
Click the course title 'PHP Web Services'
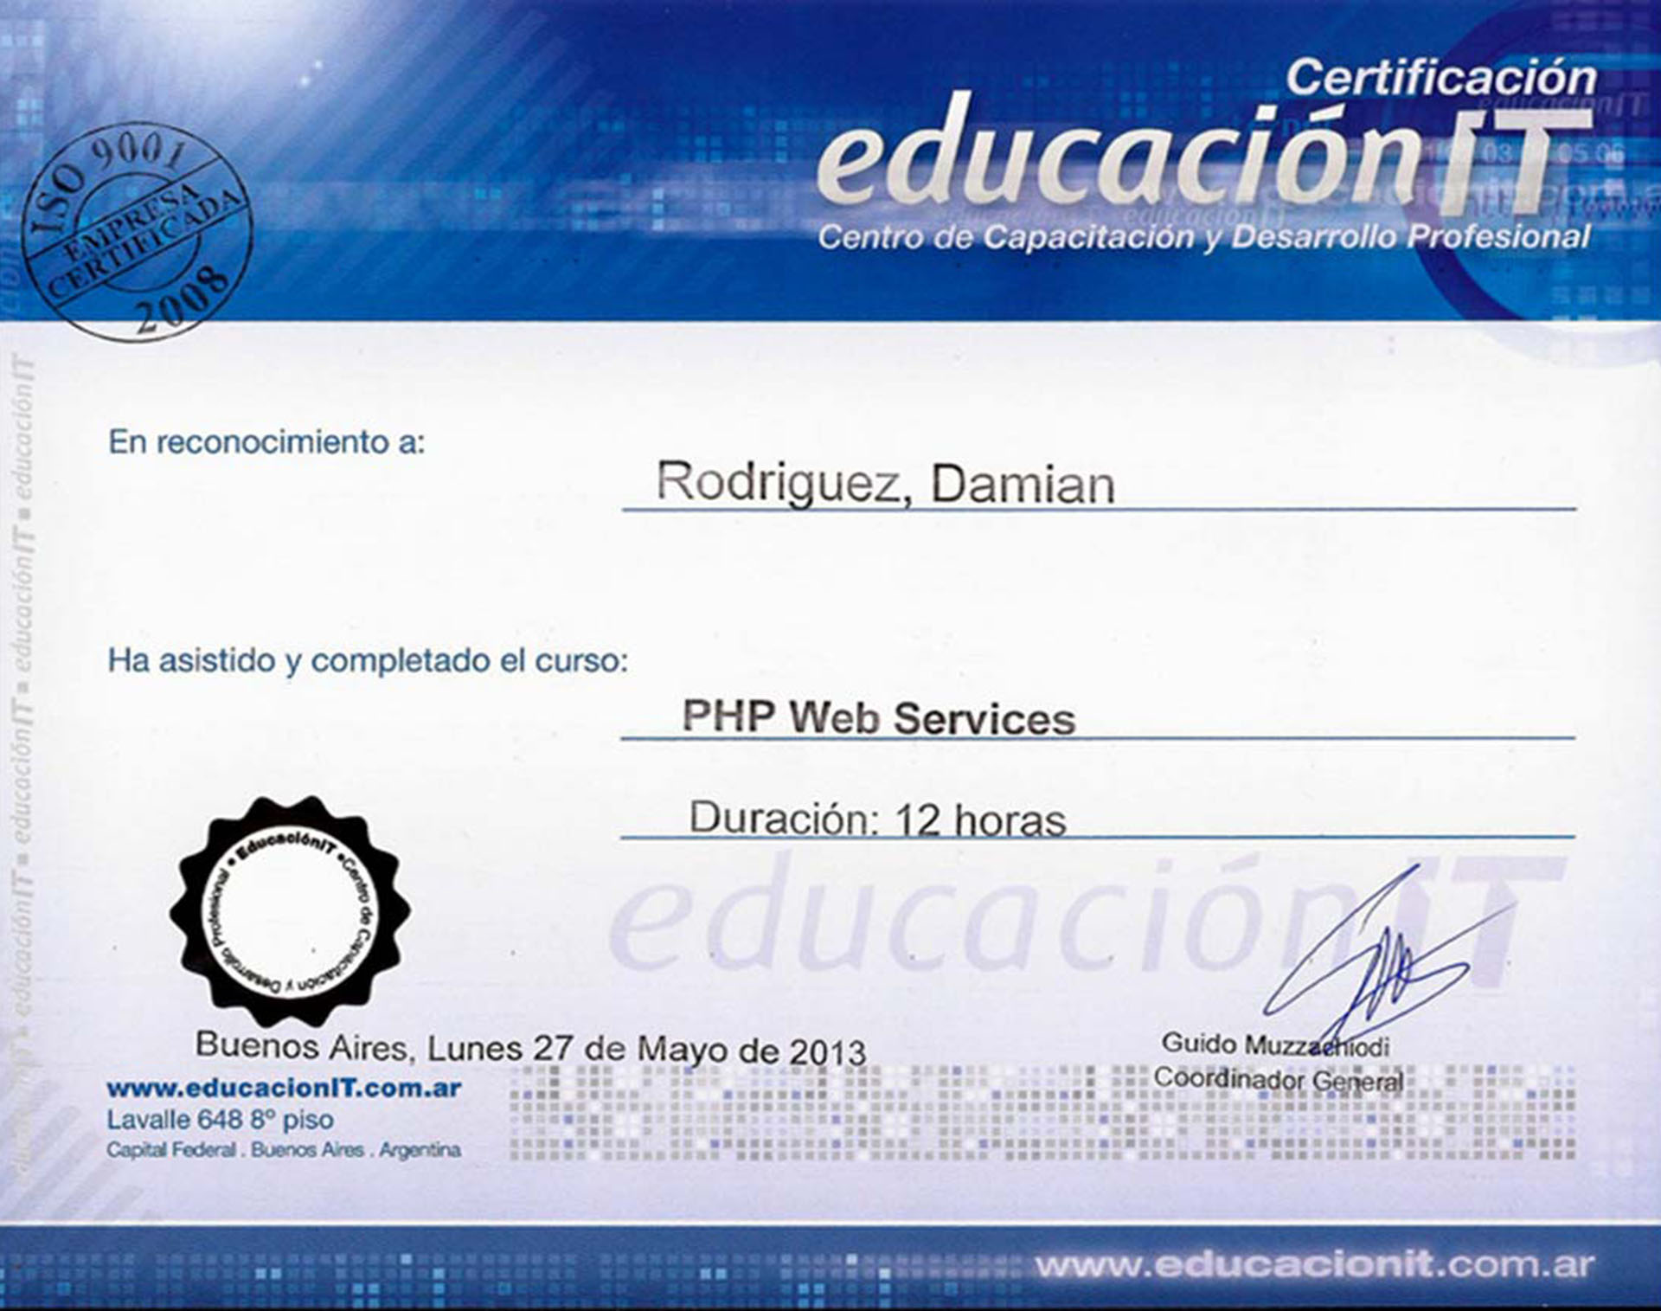click(878, 718)
